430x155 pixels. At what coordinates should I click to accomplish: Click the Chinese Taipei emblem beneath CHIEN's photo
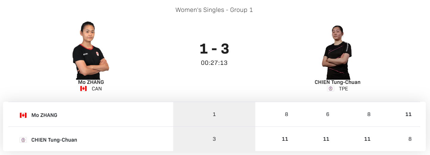coord(330,89)
